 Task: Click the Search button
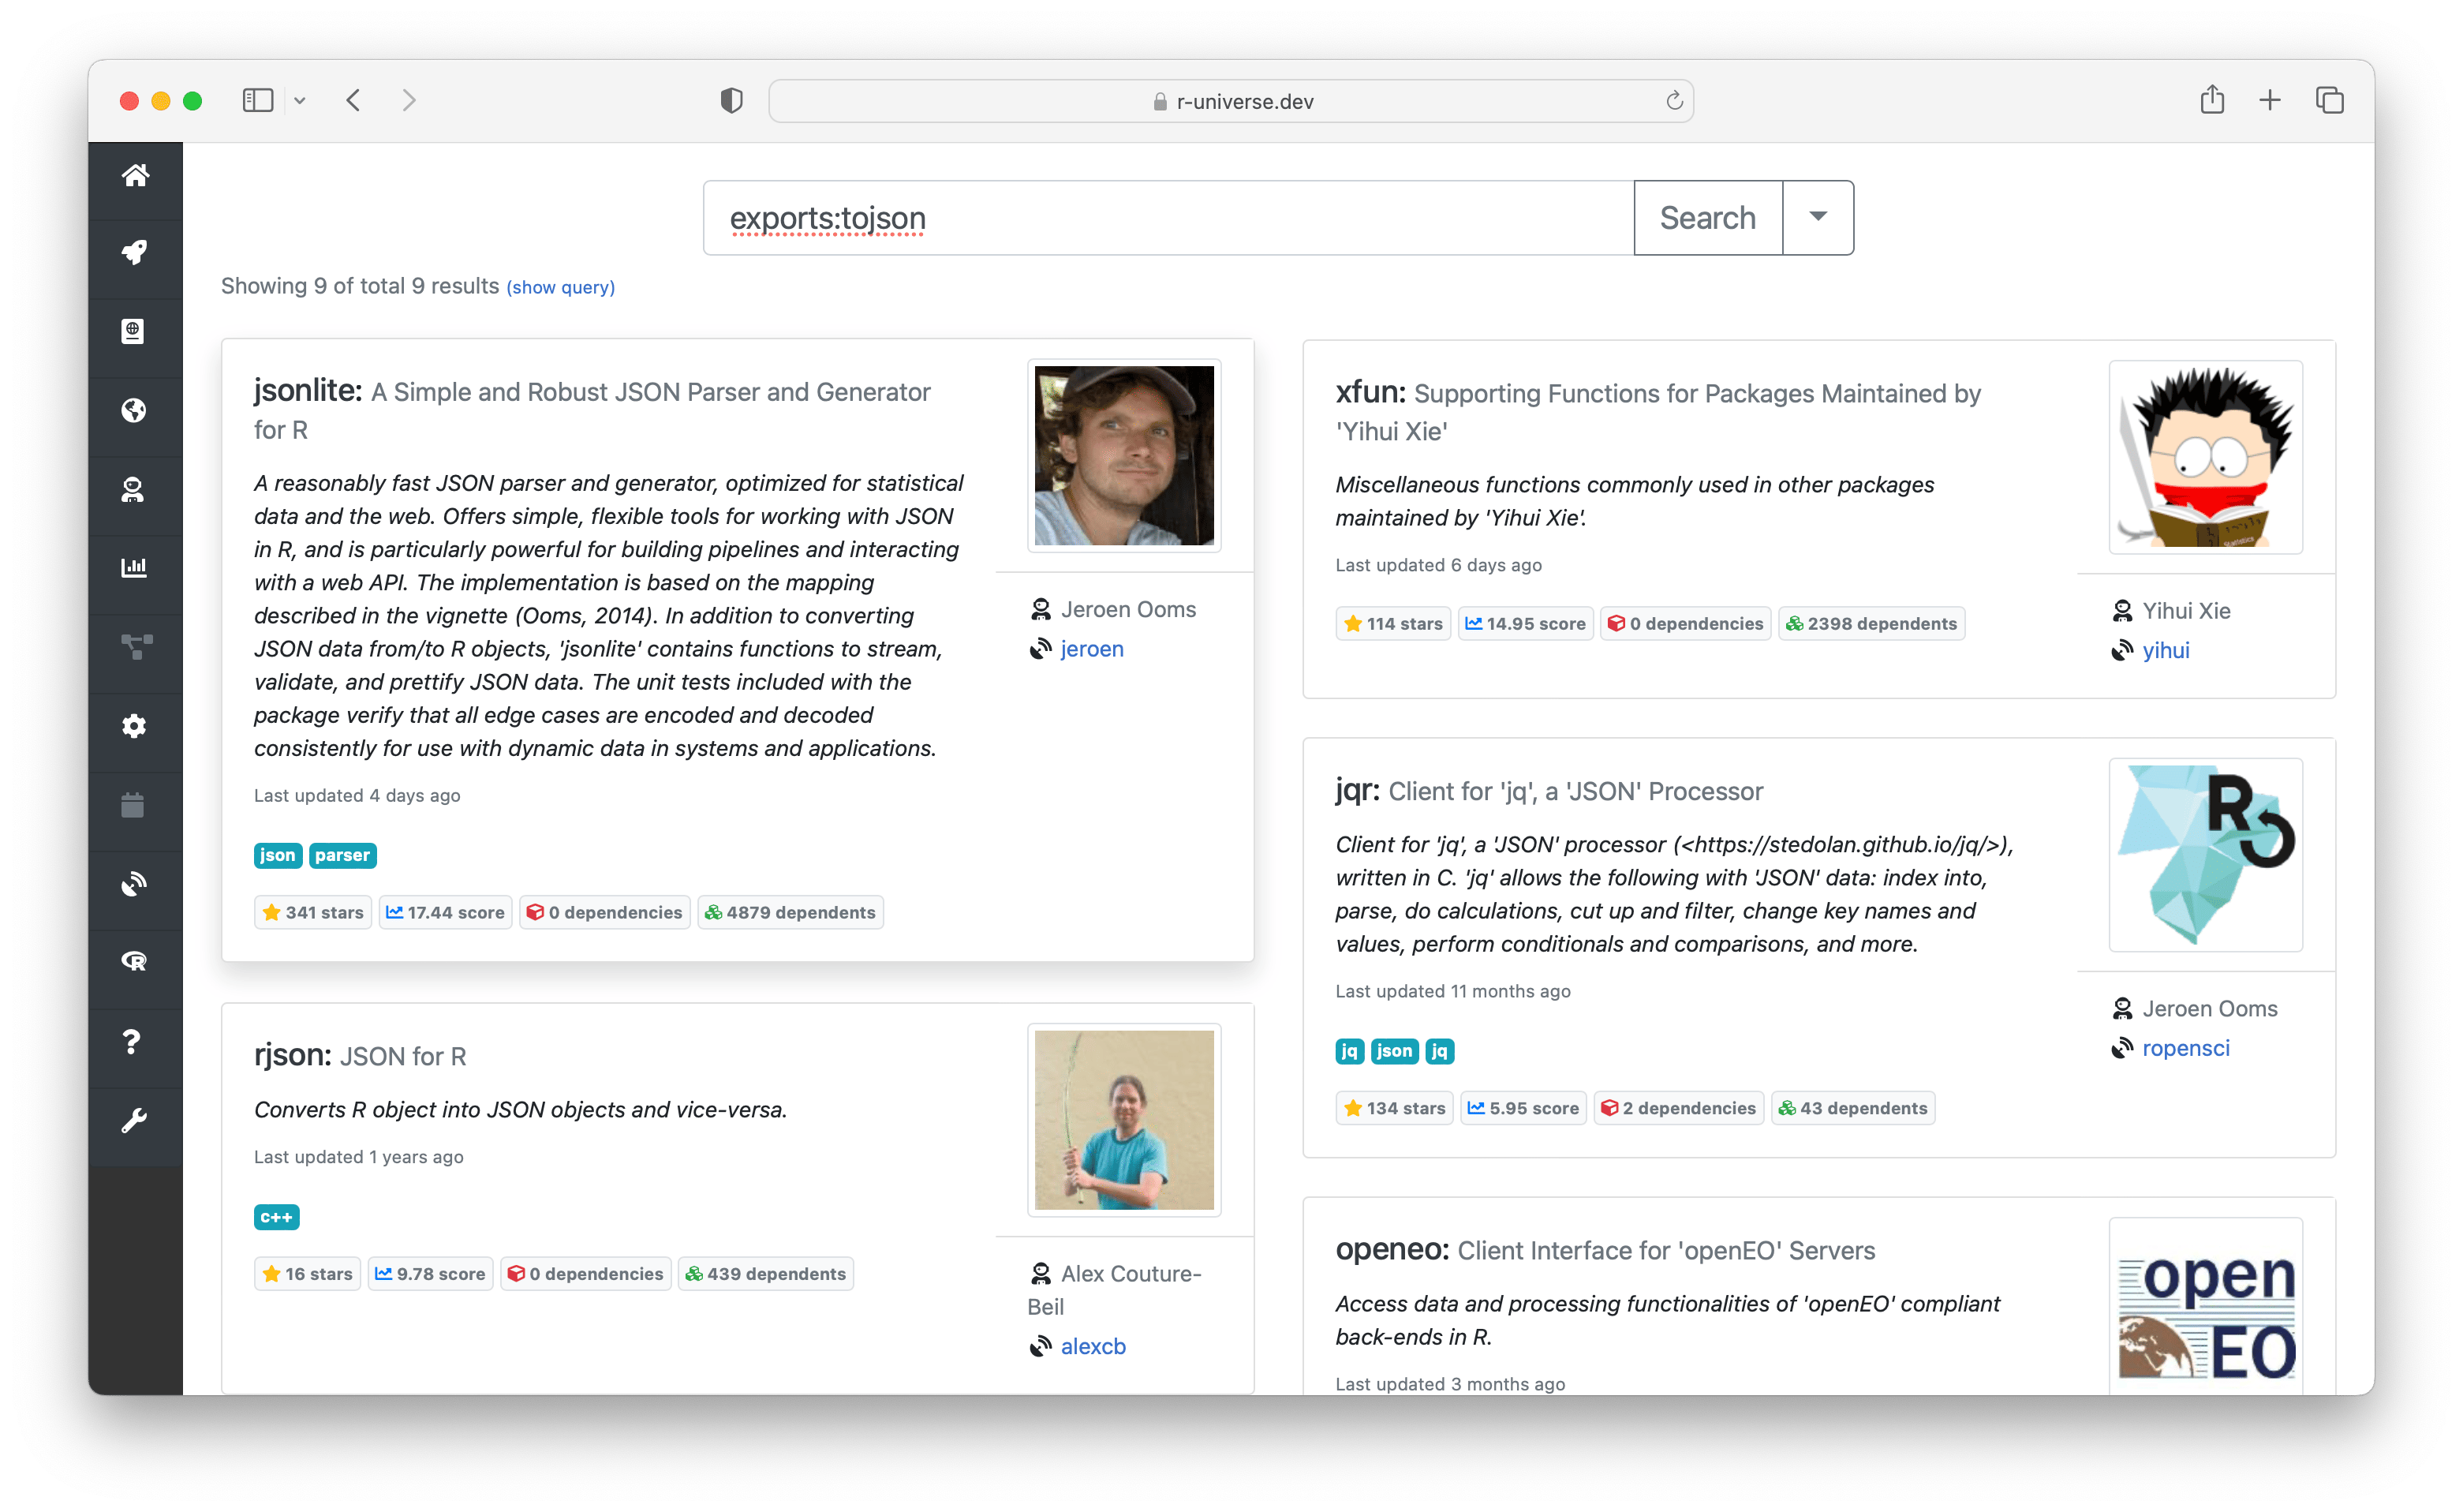1706,217
